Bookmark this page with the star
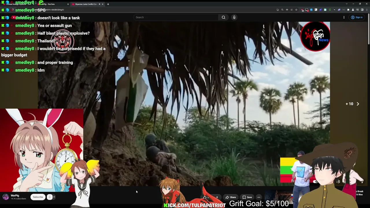Image resolution: width=370 pixels, height=208 pixels. click(296, 10)
